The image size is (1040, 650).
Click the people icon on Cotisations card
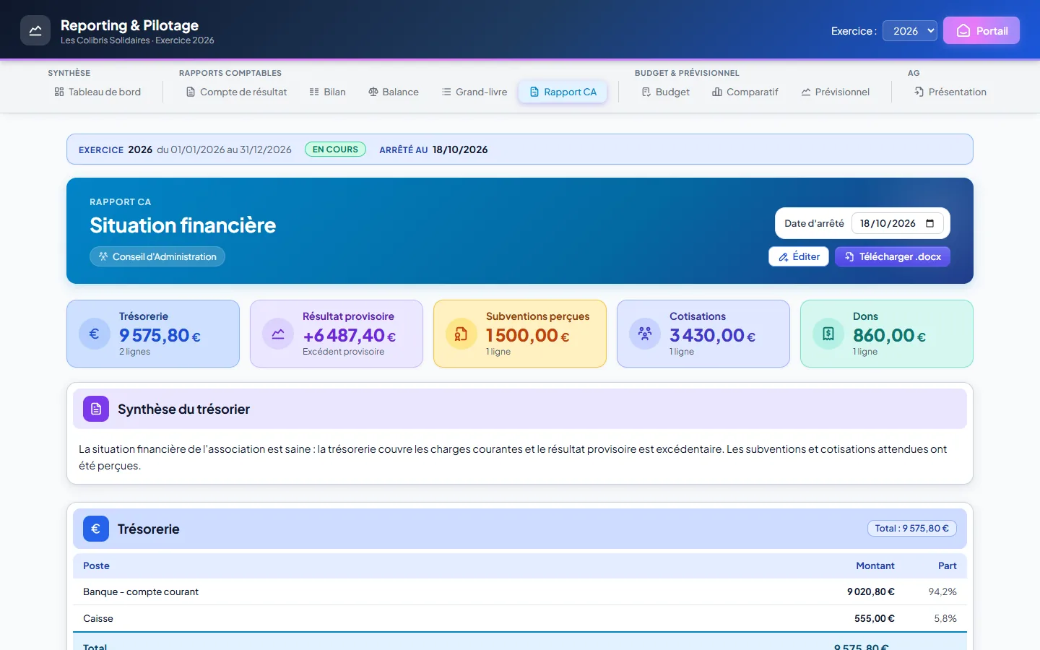pyautogui.click(x=645, y=334)
